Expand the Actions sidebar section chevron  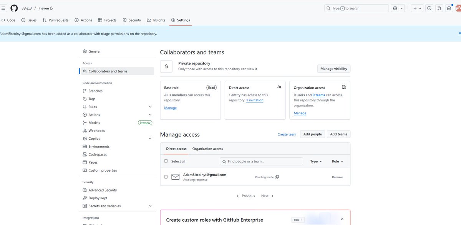click(x=150, y=115)
